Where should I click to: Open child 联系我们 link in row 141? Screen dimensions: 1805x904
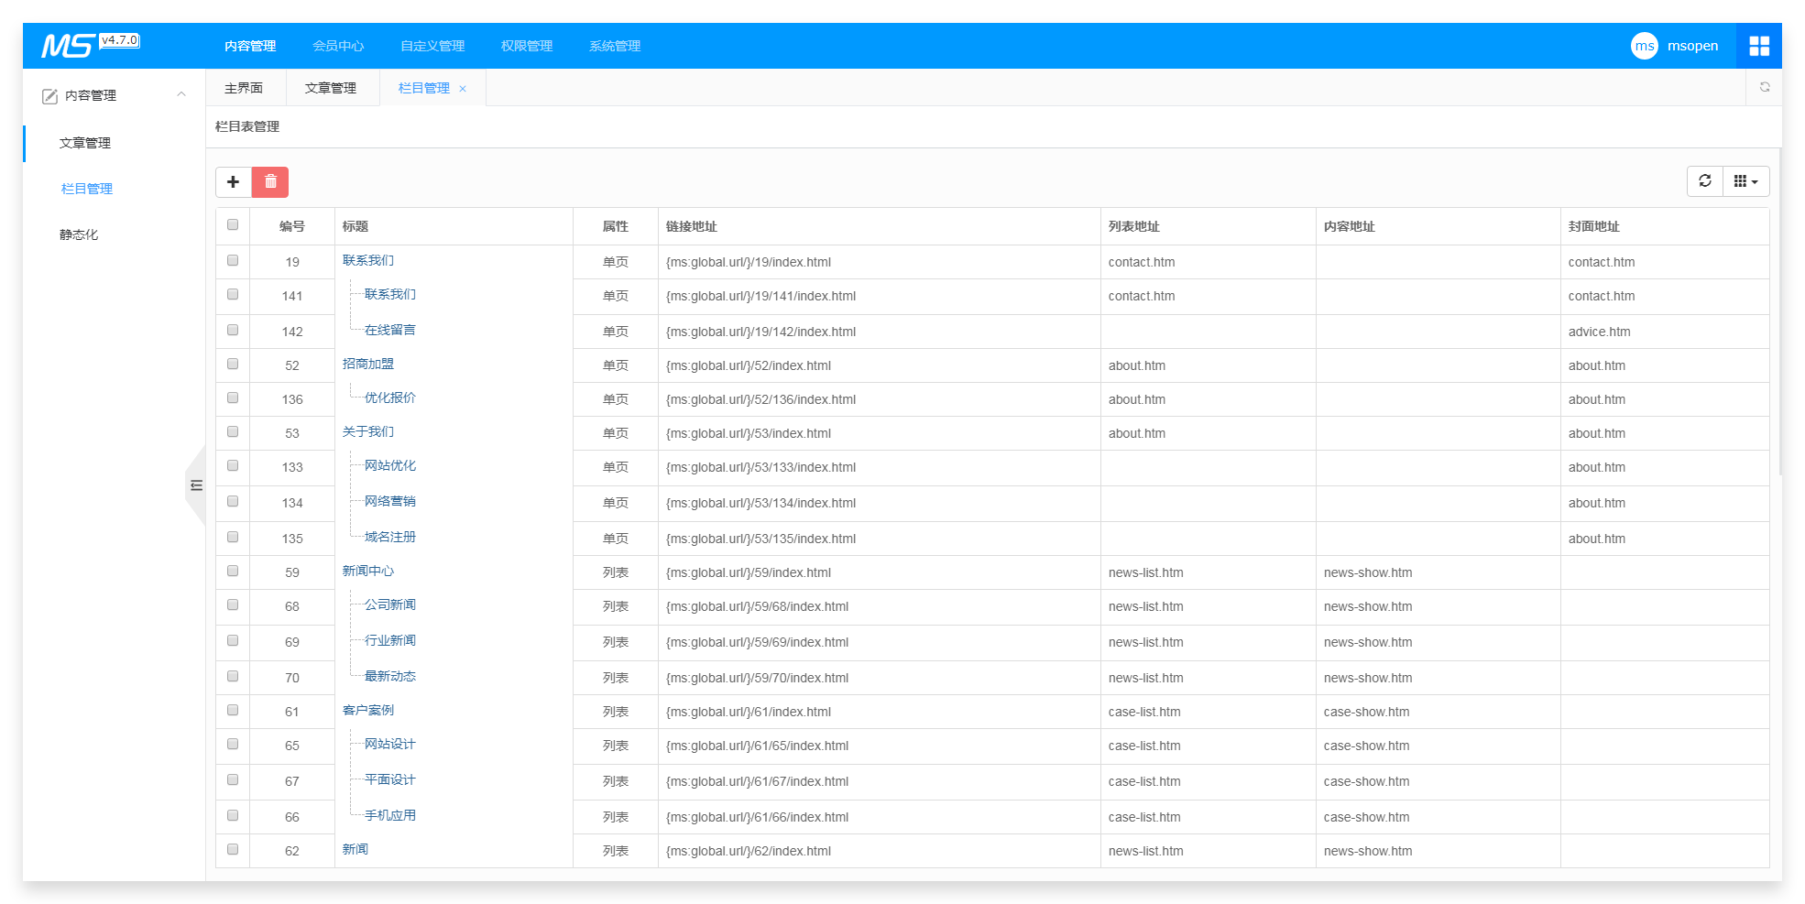click(390, 294)
